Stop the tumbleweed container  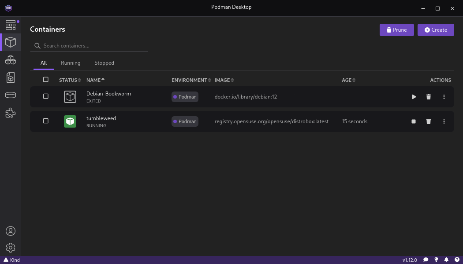point(414,121)
